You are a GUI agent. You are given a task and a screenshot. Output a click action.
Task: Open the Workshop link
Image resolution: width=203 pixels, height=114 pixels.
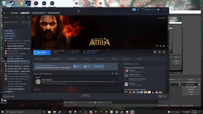tap(126, 59)
